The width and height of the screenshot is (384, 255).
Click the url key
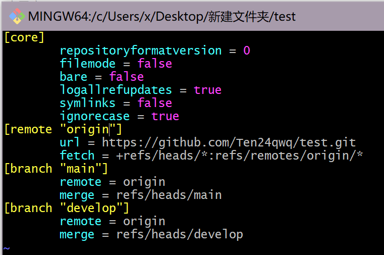coord(70,142)
